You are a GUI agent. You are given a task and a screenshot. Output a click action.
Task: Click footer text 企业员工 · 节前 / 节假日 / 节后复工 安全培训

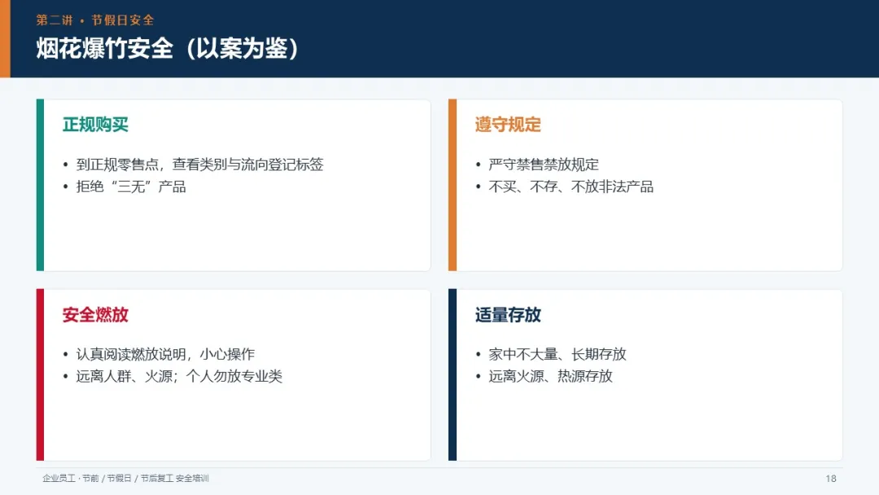click(x=125, y=478)
